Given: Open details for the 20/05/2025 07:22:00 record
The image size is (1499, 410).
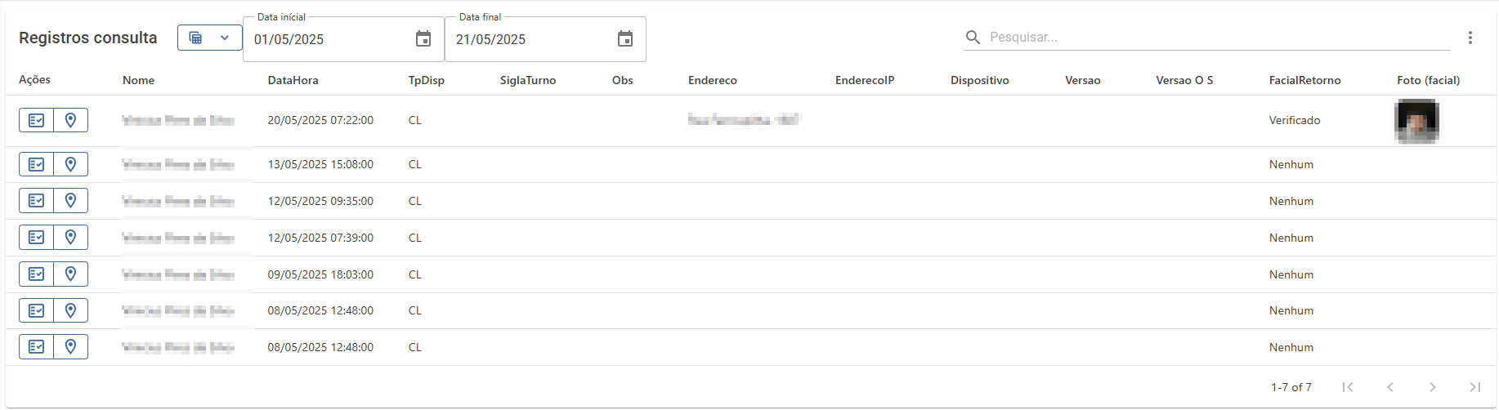Looking at the screenshot, I should tap(36, 120).
